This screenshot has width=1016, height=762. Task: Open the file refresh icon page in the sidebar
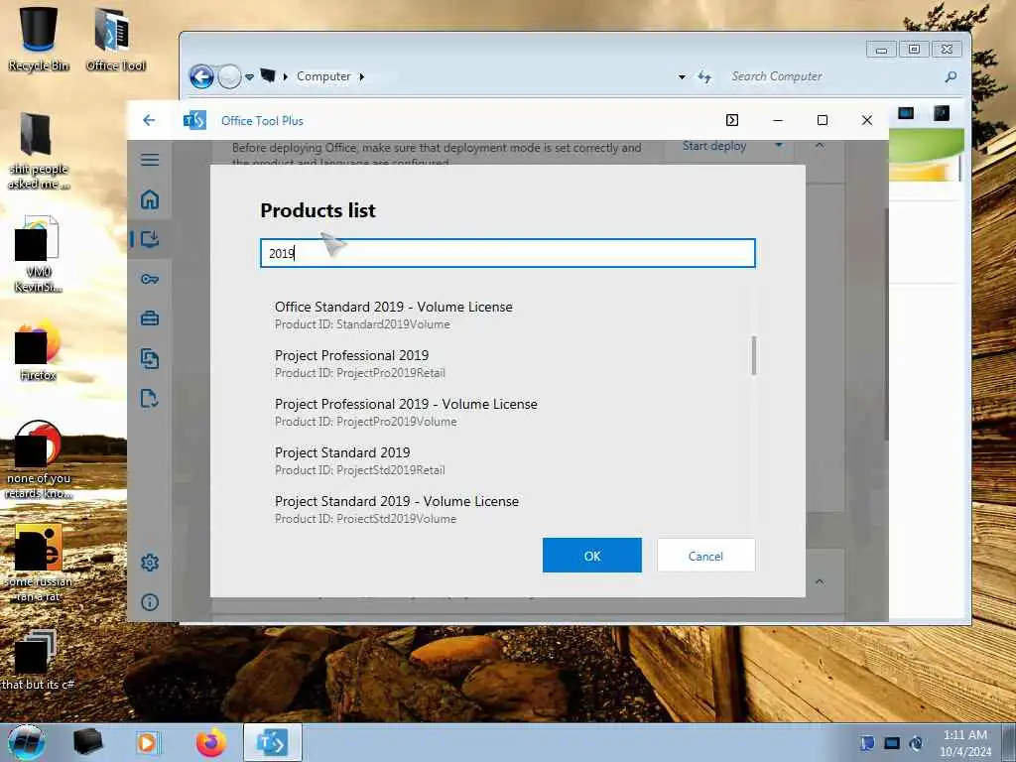(150, 398)
